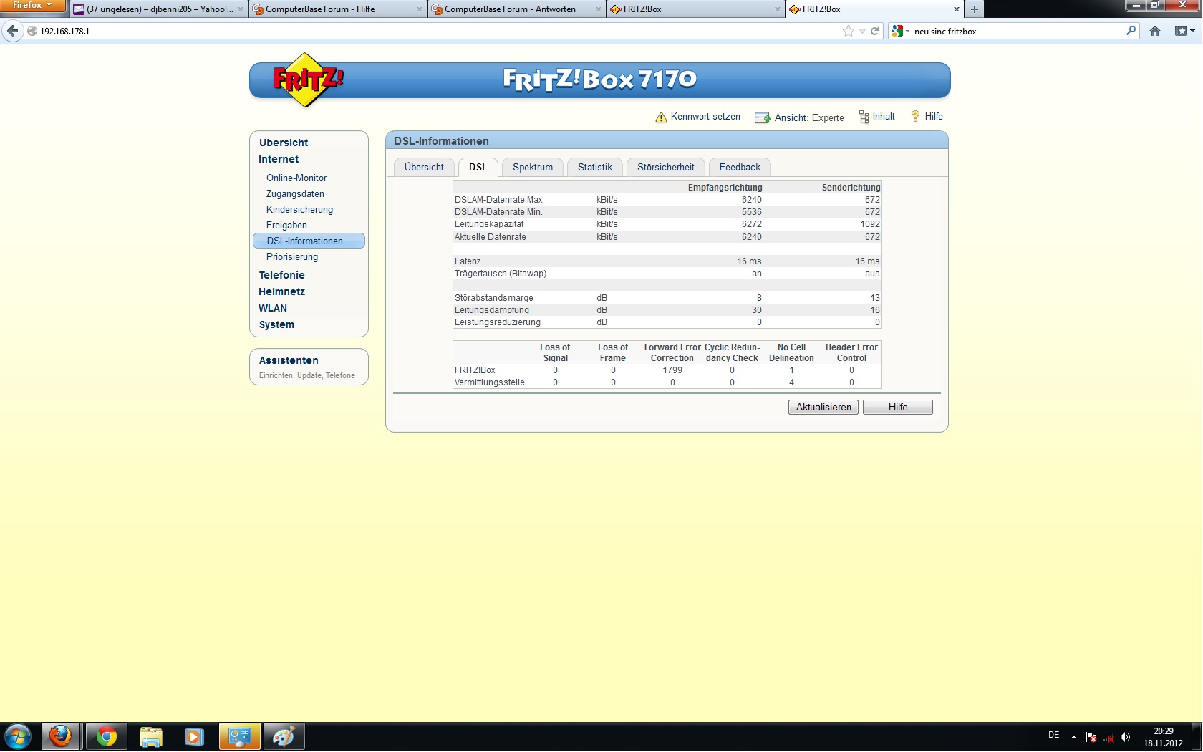Open Firefox home page icon

tap(1155, 31)
